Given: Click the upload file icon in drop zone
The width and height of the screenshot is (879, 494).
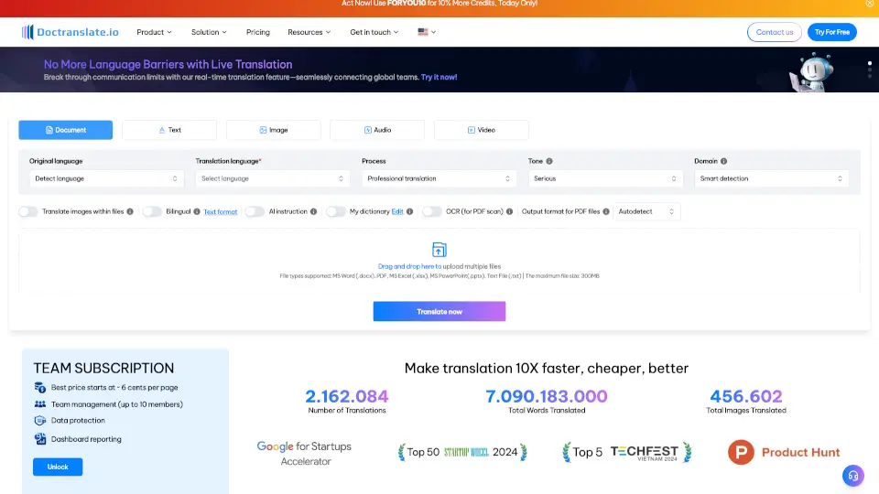Looking at the screenshot, I should [439, 249].
